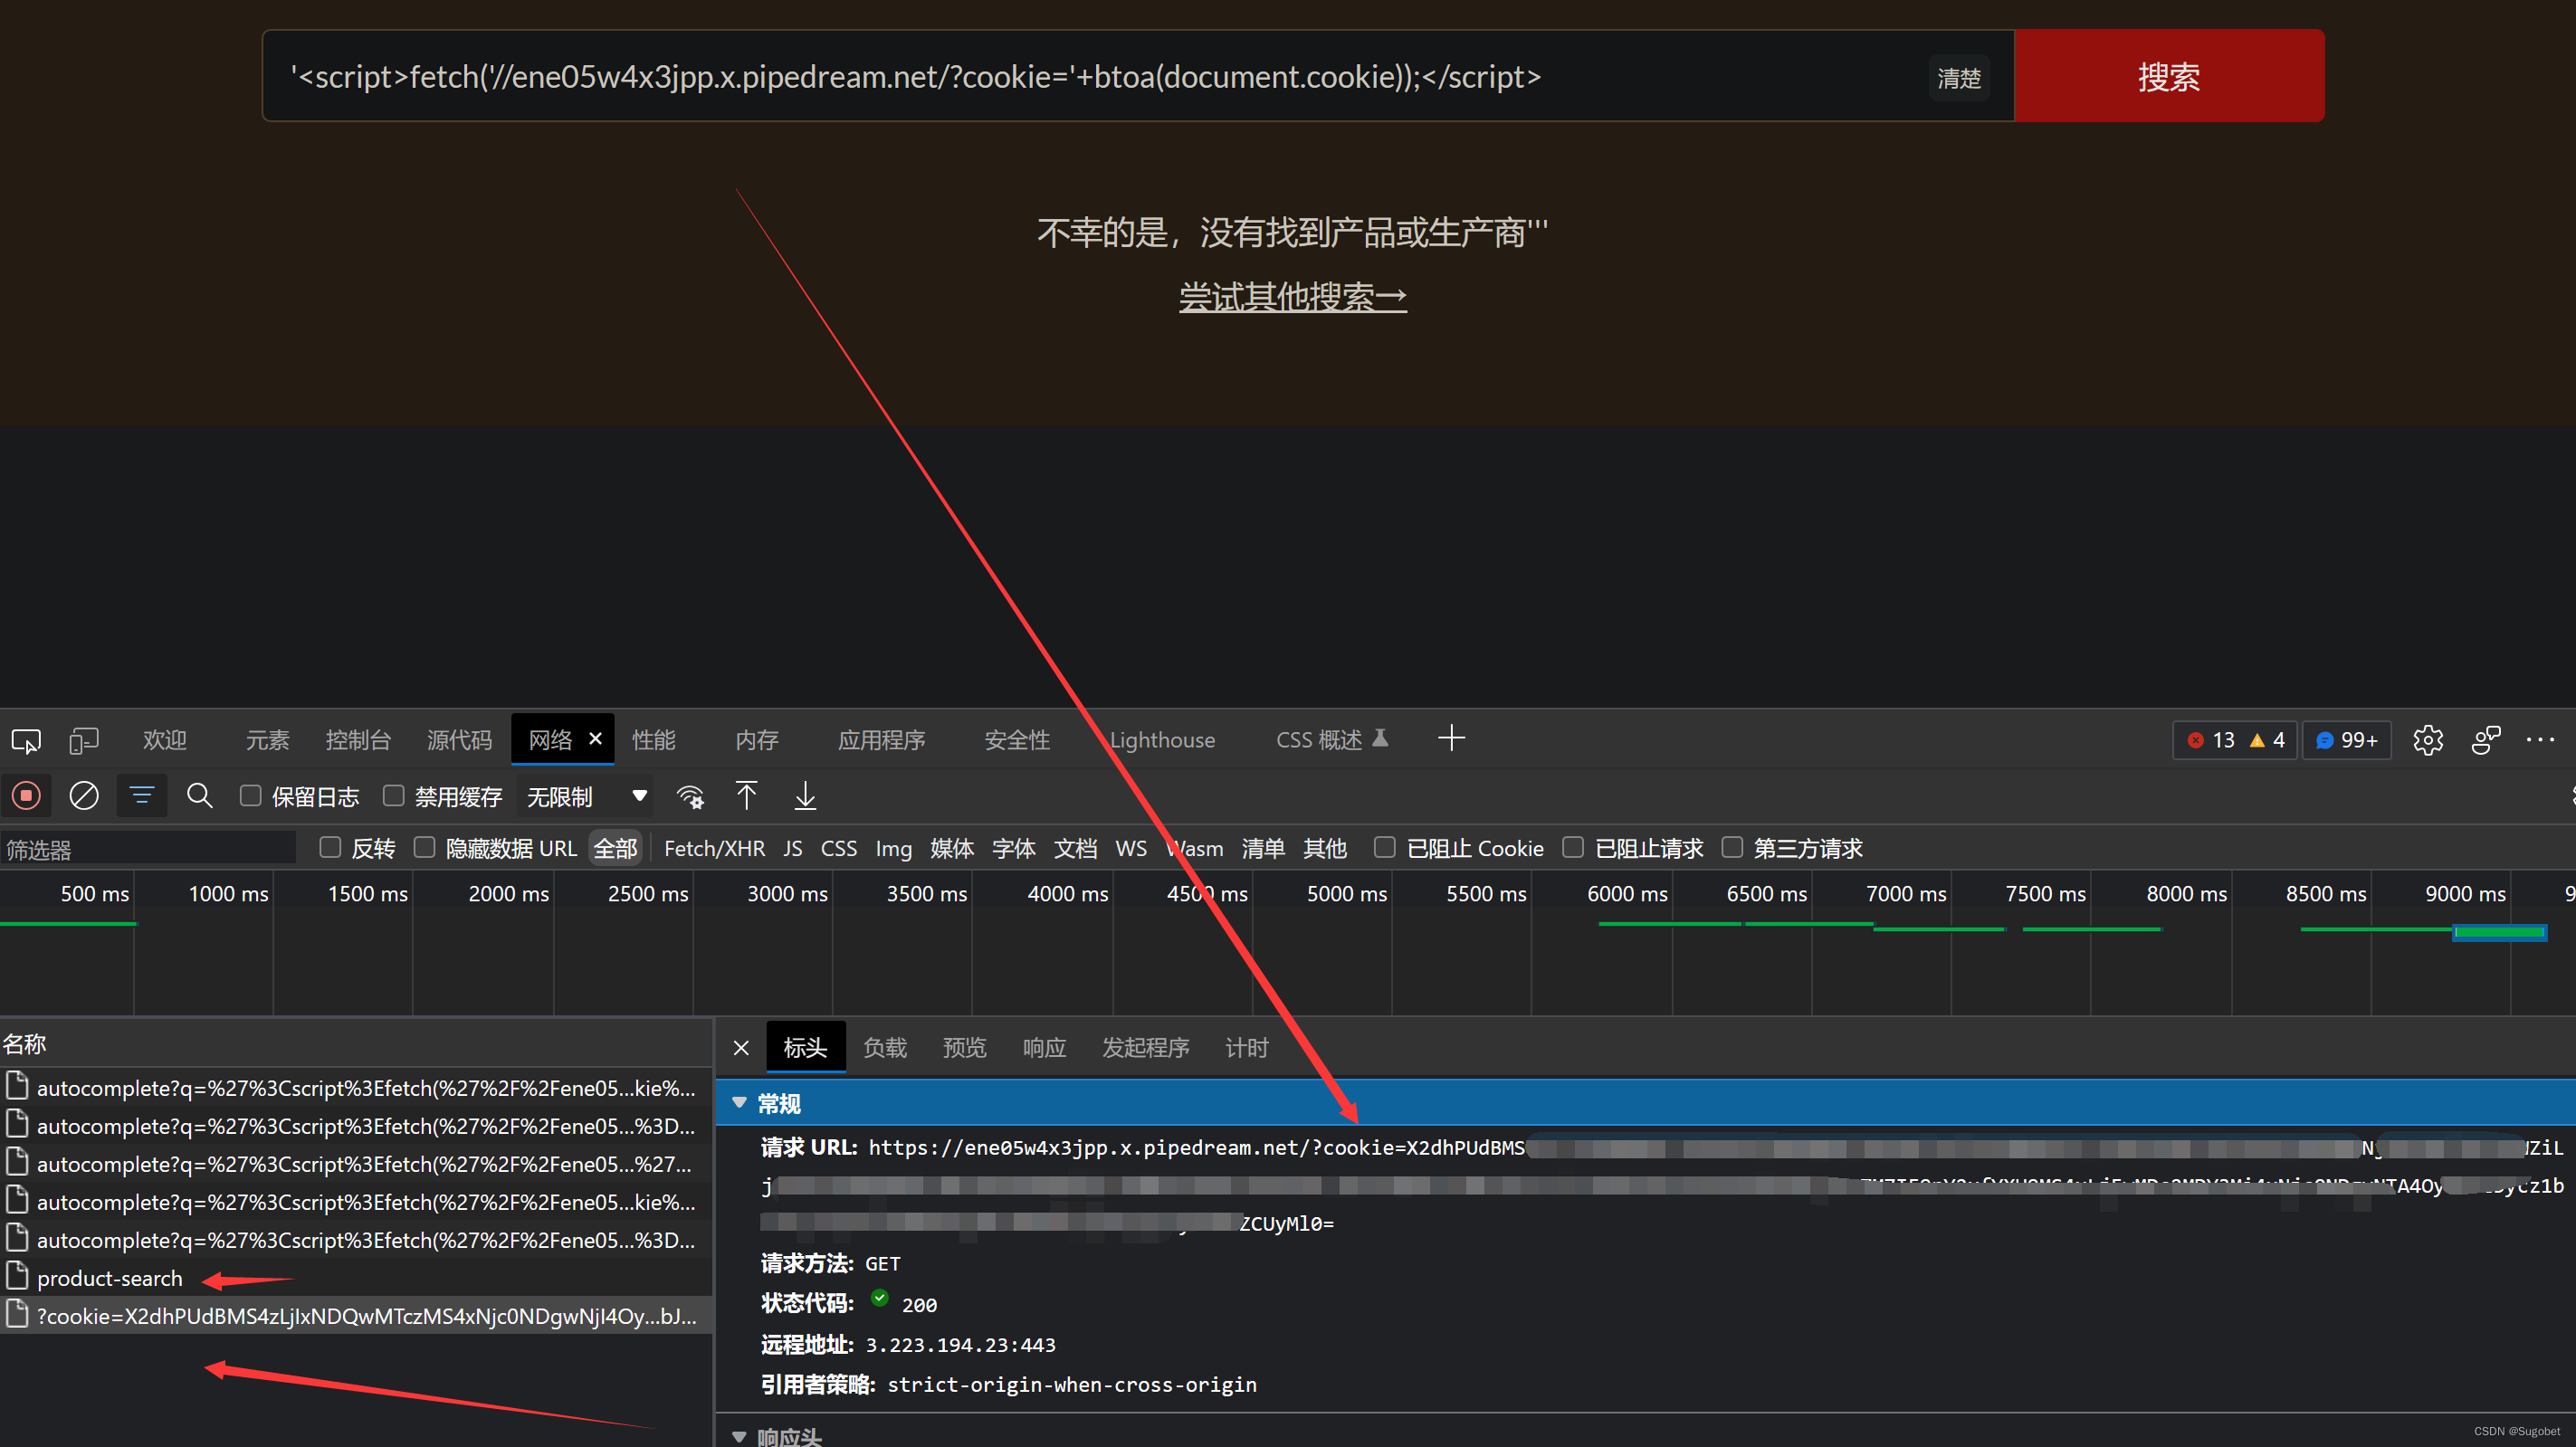Open the 99+ issues counter

[x=2347, y=740]
